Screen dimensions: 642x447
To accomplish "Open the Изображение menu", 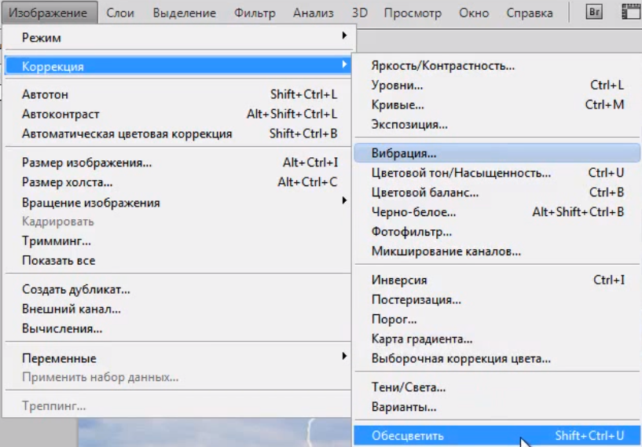I will [x=49, y=13].
